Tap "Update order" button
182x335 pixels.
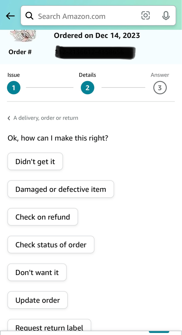37,300
